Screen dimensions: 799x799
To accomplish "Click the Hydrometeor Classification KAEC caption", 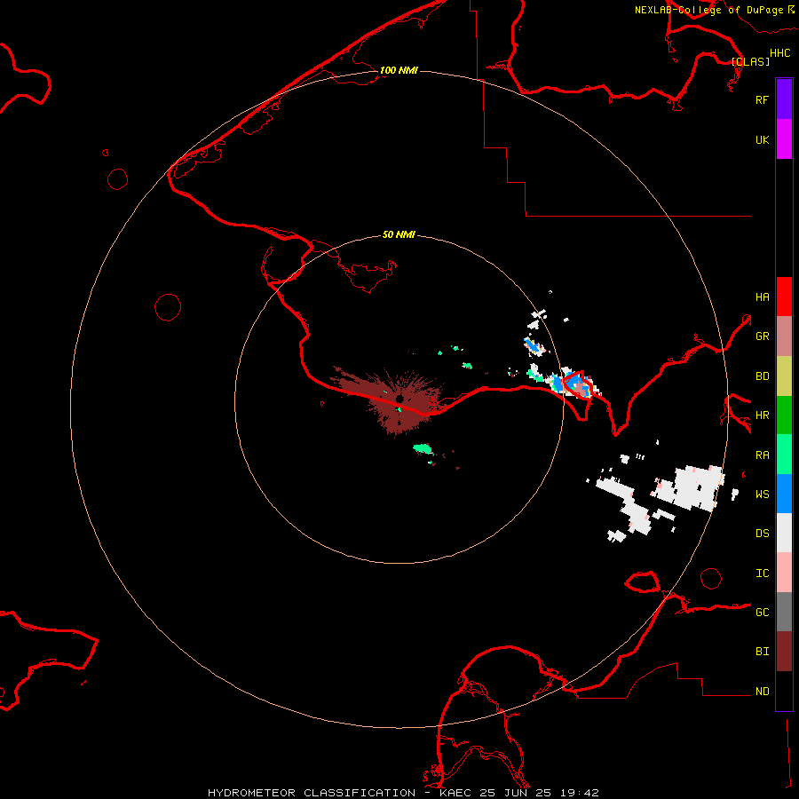I will pos(403,793).
